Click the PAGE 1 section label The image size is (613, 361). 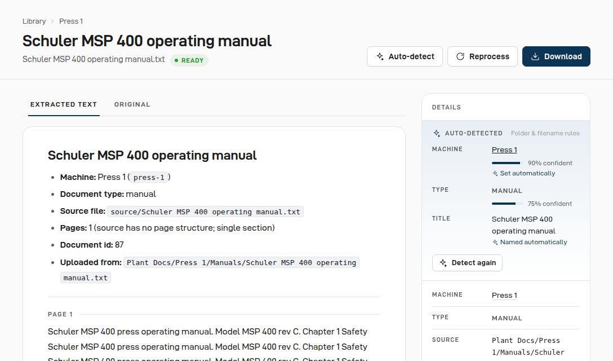click(x=60, y=314)
